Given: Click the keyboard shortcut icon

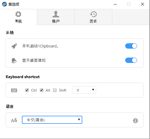Looking at the screenshot, I should click(14, 90).
